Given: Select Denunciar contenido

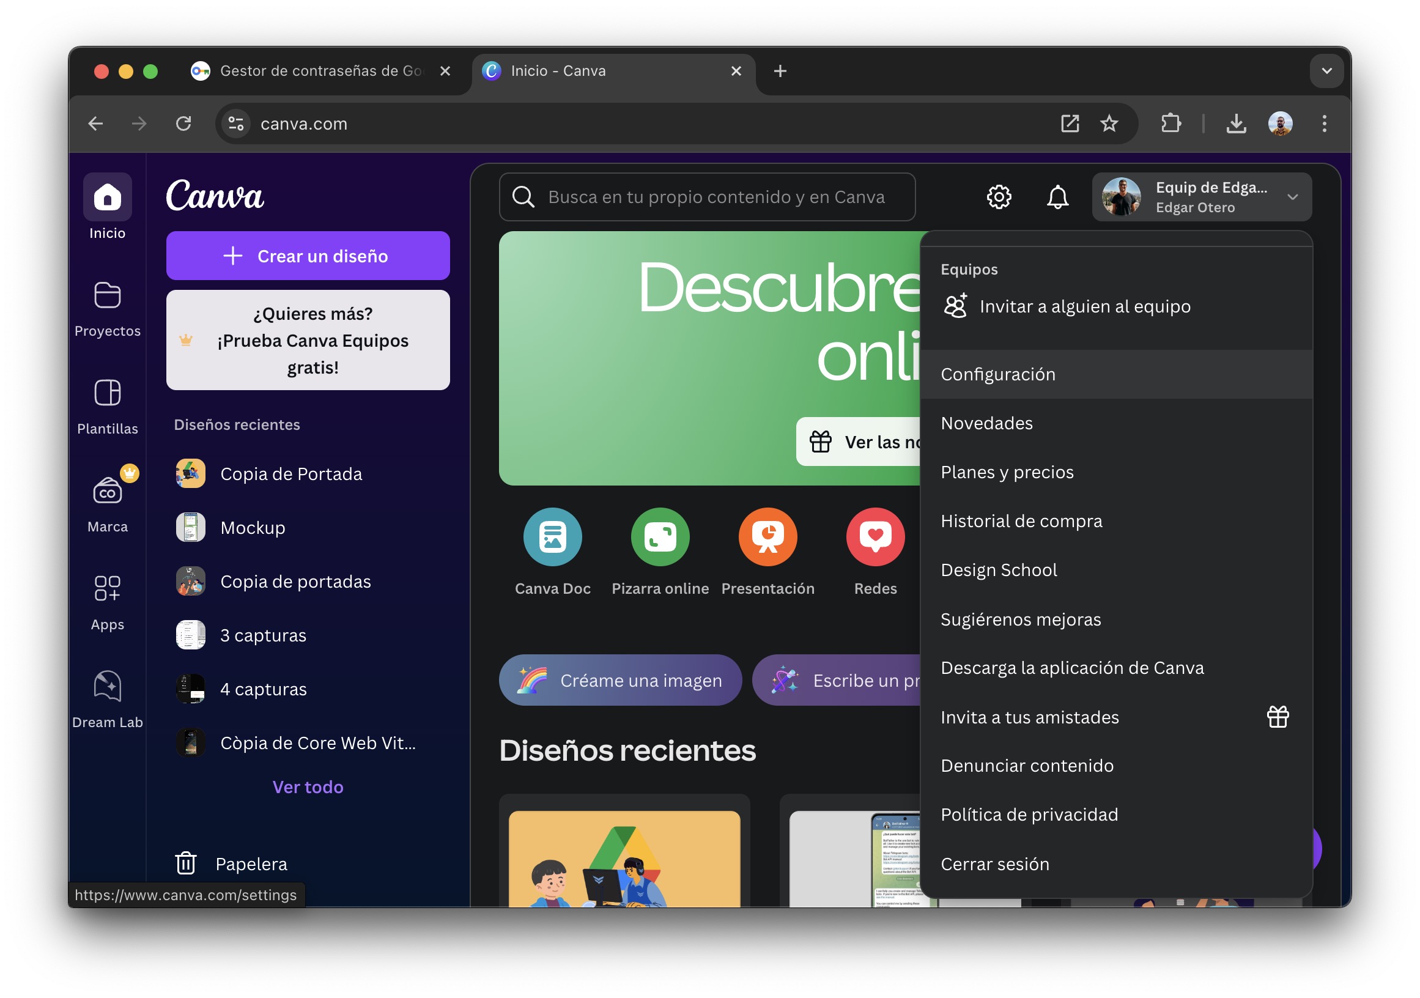Looking at the screenshot, I should click(1116, 766).
